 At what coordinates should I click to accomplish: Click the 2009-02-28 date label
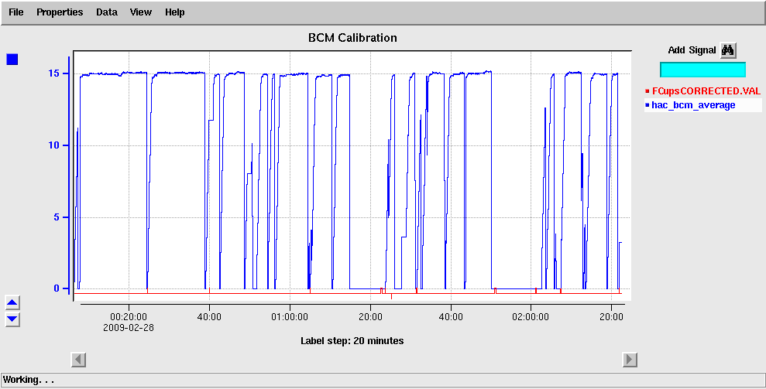coord(129,327)
